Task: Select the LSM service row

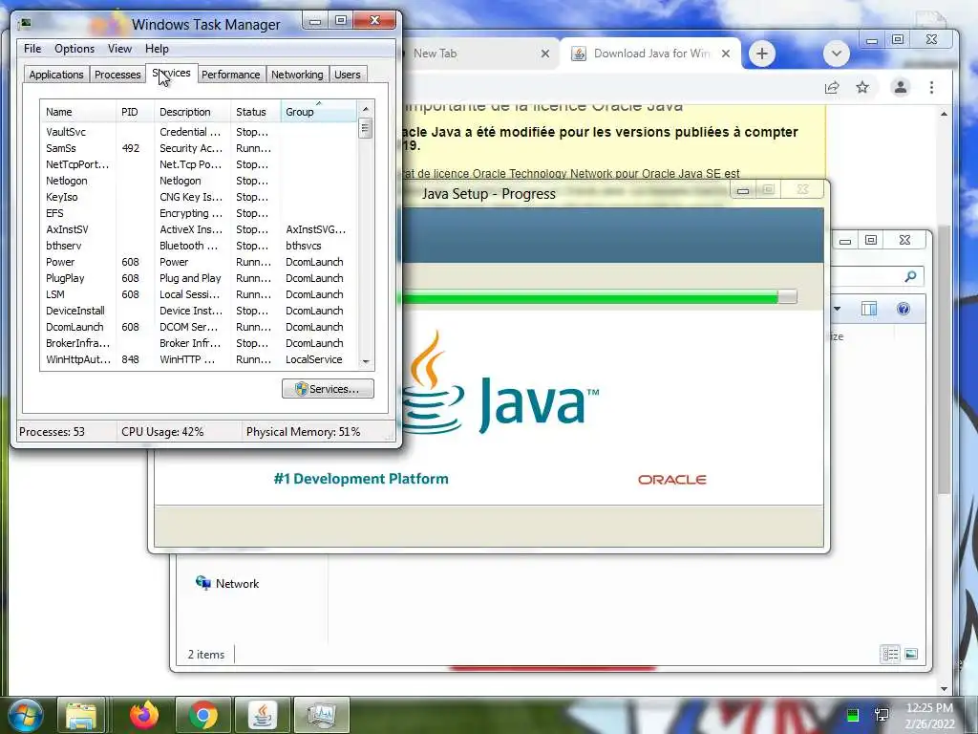Action: [199, 294]
